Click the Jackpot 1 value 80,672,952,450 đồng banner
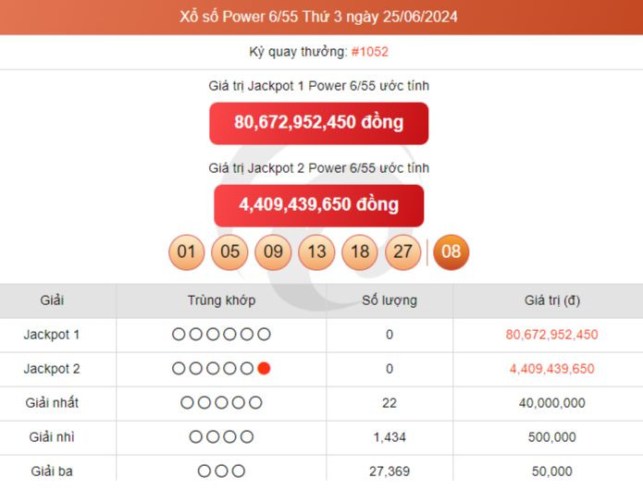This screenshot has width=643, height=502. point(319,123)
